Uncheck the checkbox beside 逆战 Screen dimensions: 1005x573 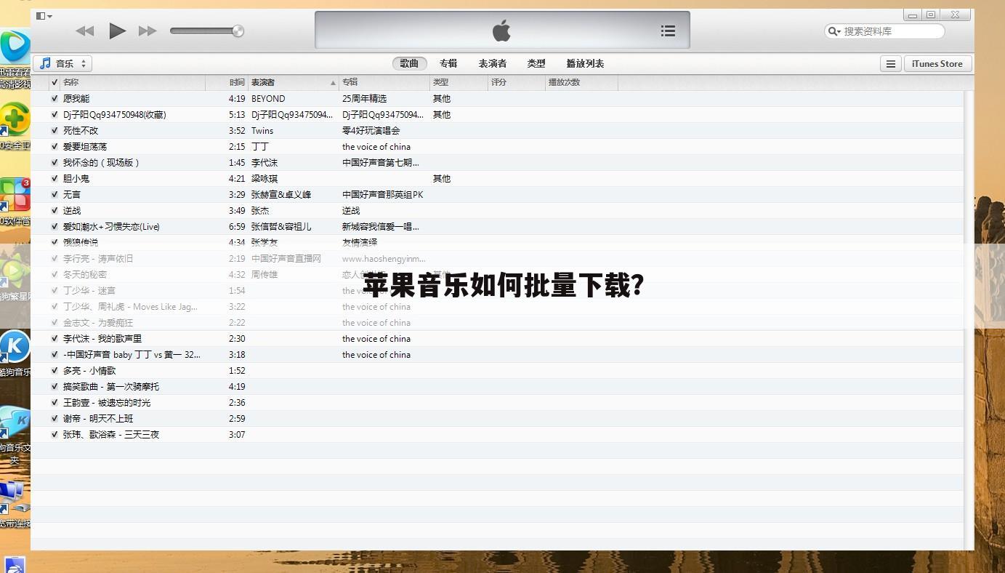(x=54, y=210)
